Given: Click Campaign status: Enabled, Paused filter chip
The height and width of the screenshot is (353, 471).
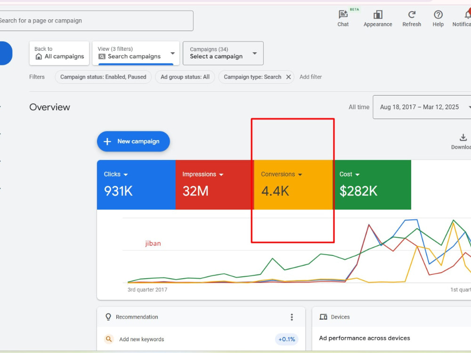Looking at the screenshot, I should [103, 77].
